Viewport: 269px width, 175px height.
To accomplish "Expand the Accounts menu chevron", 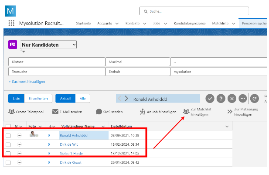I will (117, 23).
